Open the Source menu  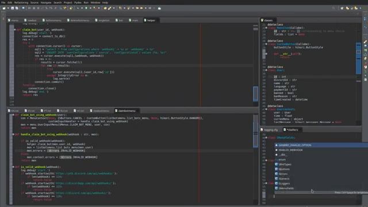click(34, 2)
